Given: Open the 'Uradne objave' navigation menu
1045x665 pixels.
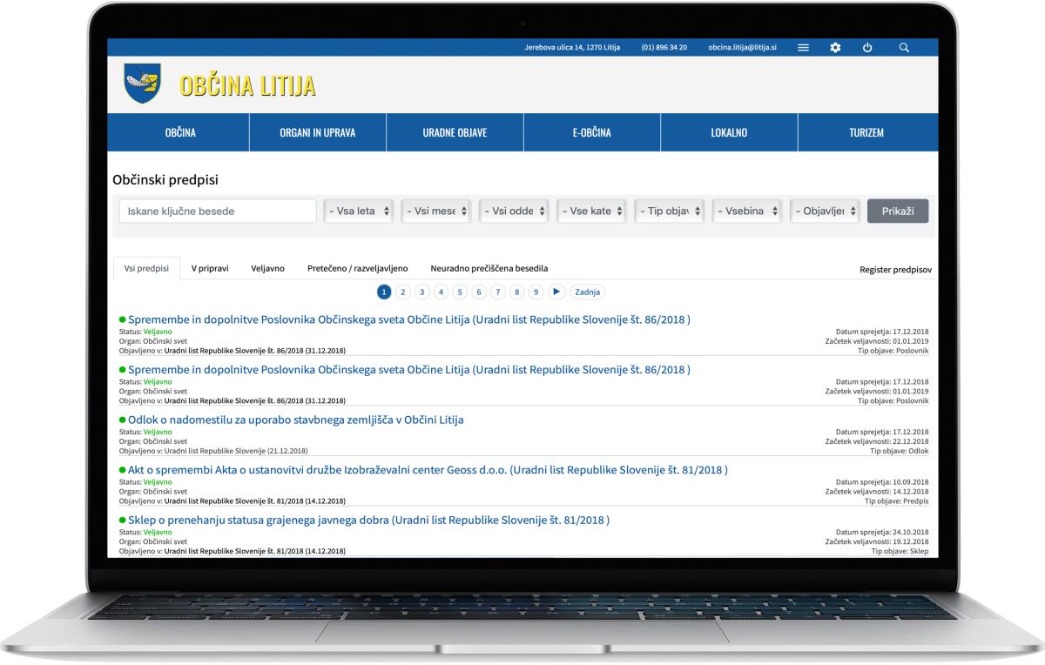Looking at the screenshot, I should [x=455, y=133].
